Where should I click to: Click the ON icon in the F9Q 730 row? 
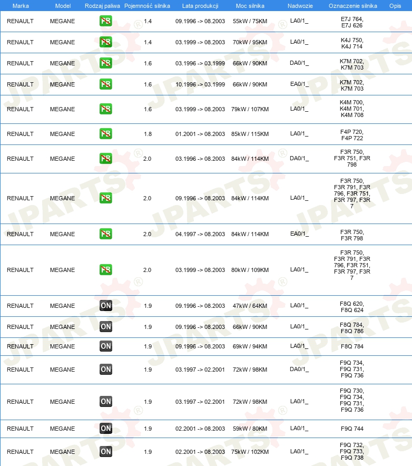(x=106, y=402)
